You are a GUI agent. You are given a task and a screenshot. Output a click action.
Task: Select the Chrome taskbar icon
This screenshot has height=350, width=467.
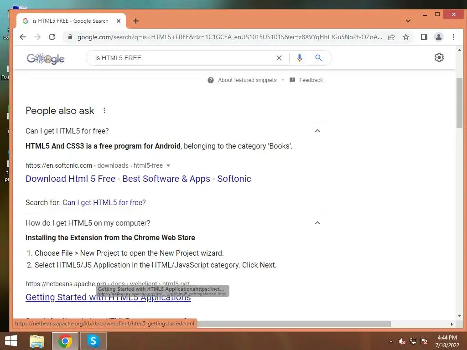[x=65, y=341]
